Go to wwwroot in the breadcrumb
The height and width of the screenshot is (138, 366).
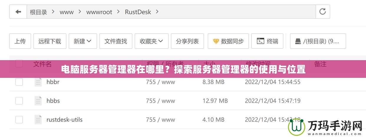99,12
